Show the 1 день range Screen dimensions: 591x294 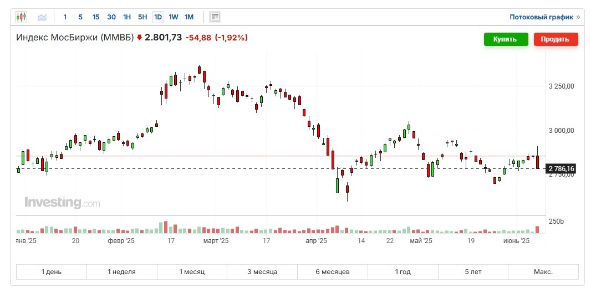pos(52,272)
